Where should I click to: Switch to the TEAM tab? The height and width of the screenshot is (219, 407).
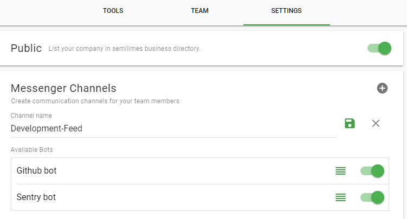(199, 11)
